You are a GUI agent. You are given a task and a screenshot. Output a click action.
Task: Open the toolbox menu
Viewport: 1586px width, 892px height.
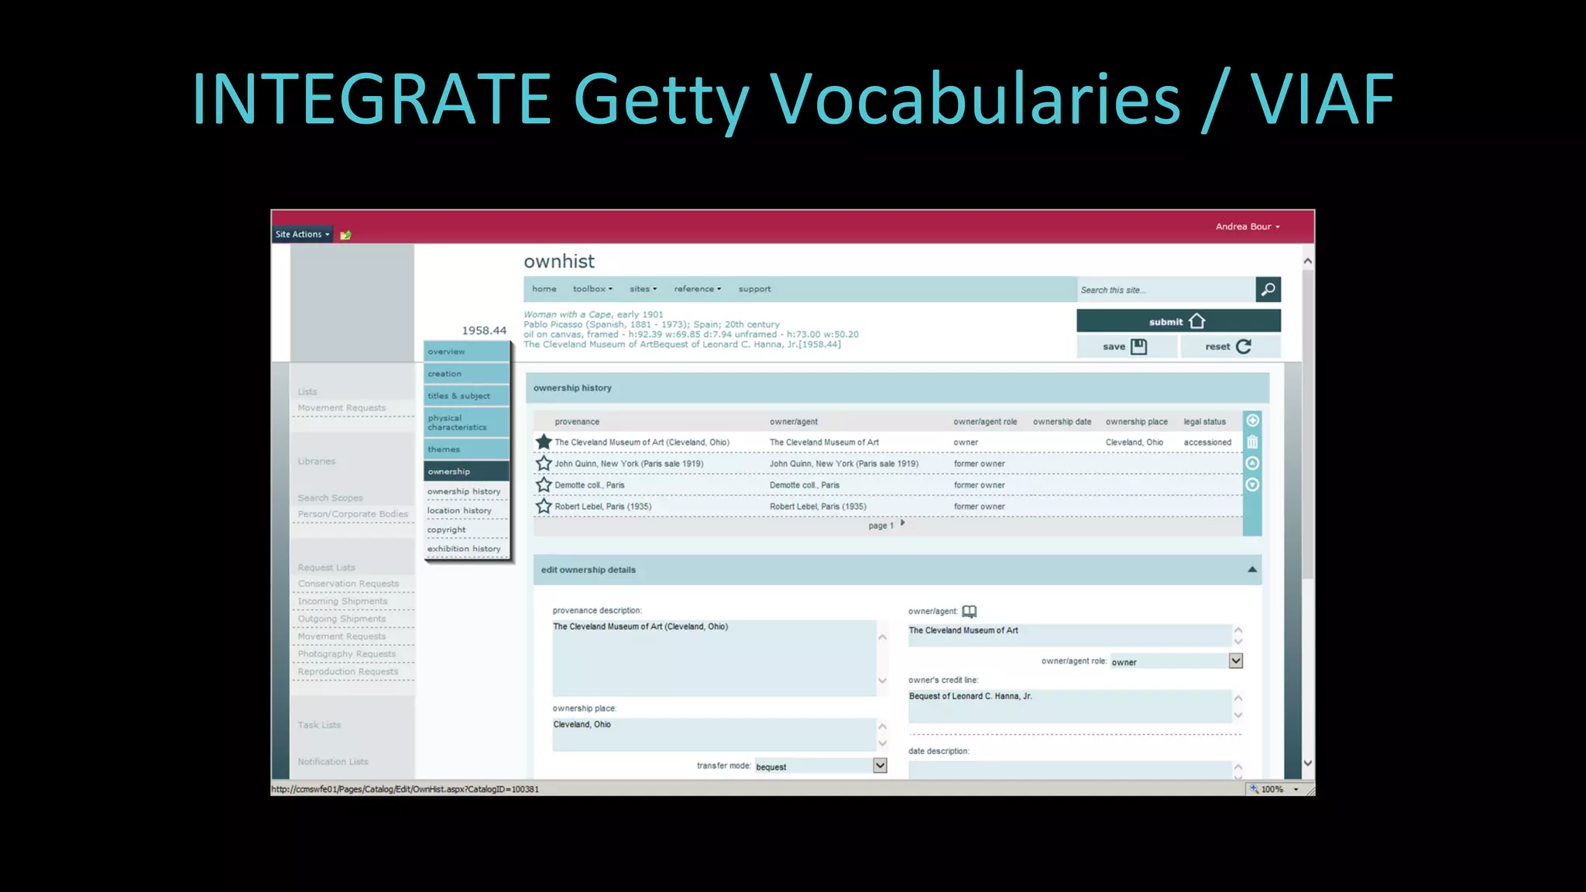click(x=592, y=289)
